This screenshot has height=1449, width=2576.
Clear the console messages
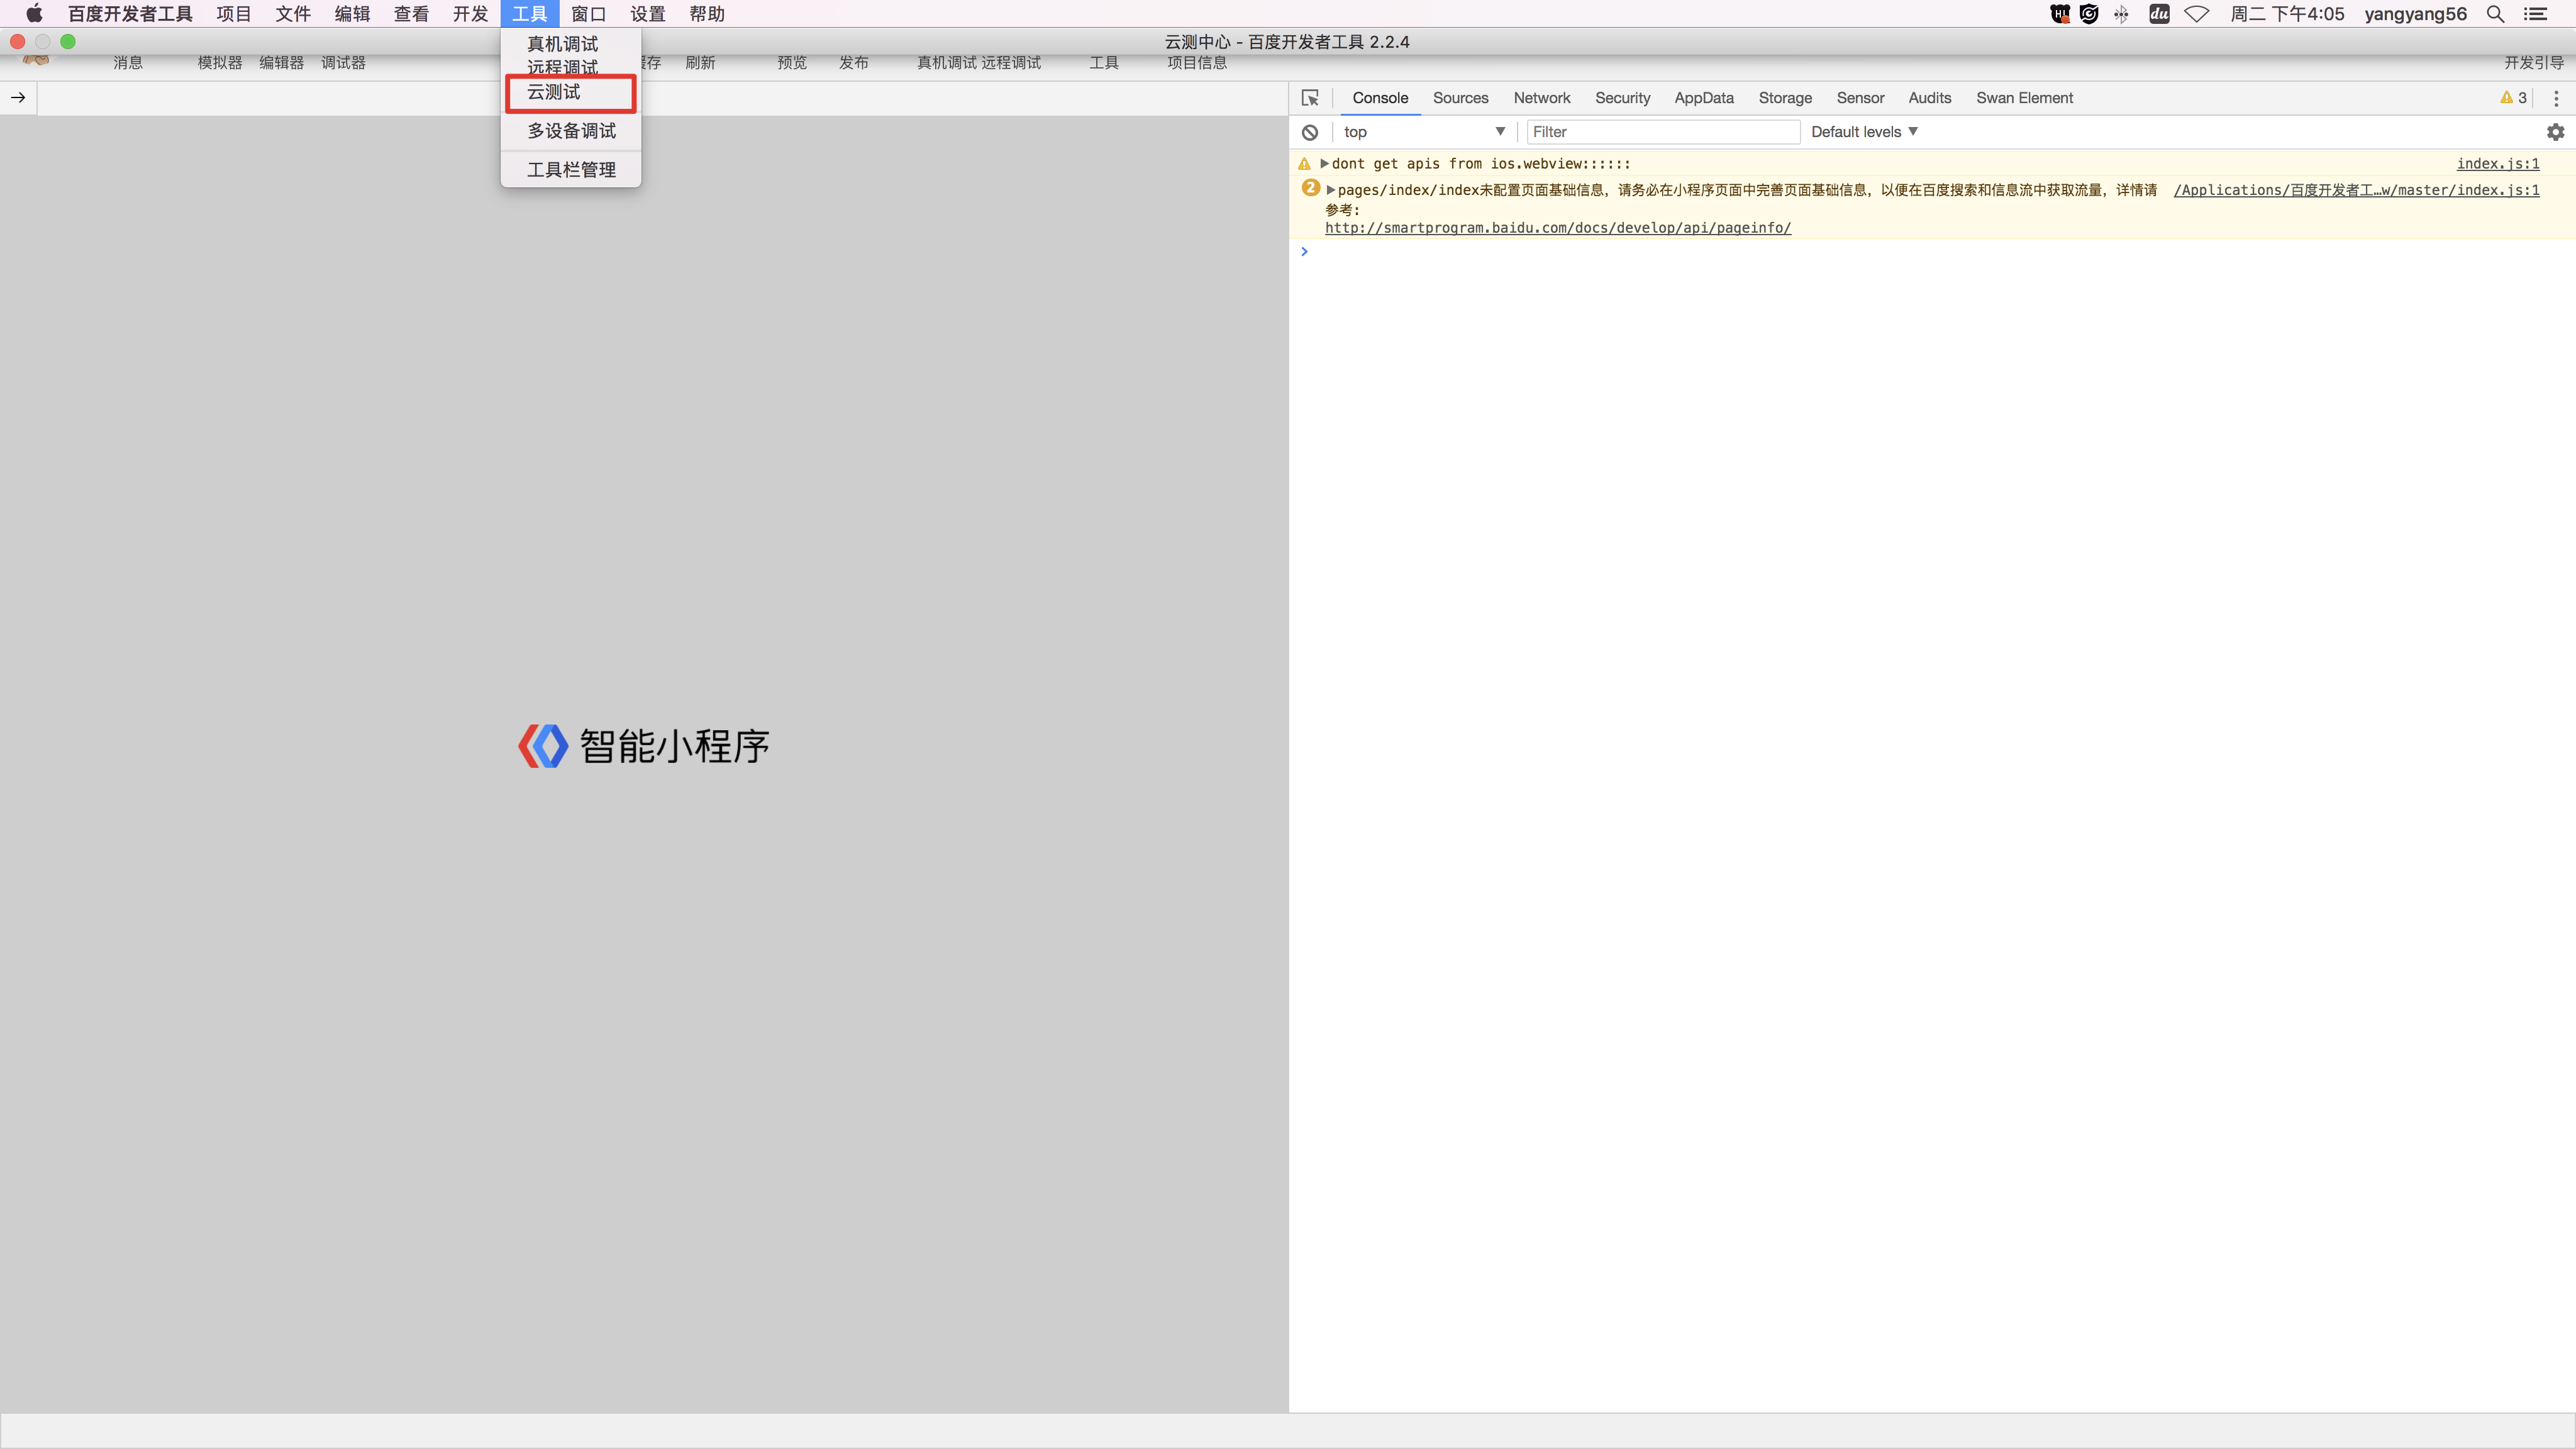(x=1309, y=131)
